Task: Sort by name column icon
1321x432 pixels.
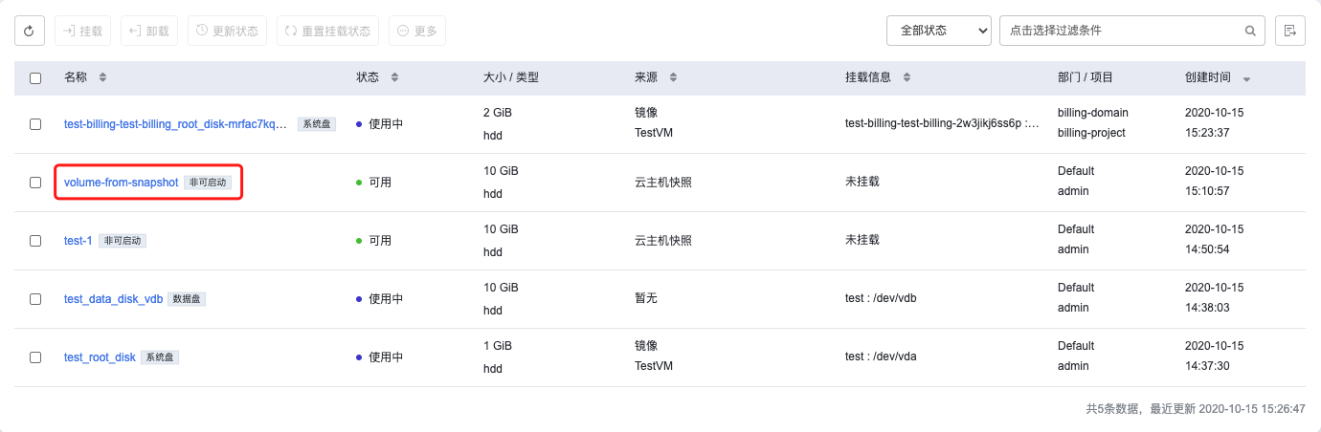Action: [x=103, y=77]
